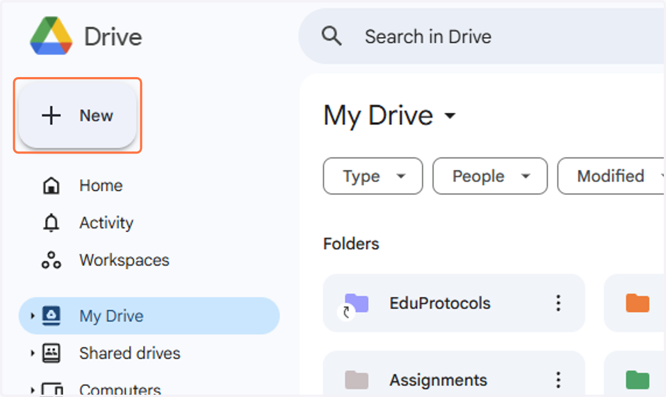Viewport: 666px width, 397px height.
Task: Open the EduProtocols folder
Action: point(454,303)
